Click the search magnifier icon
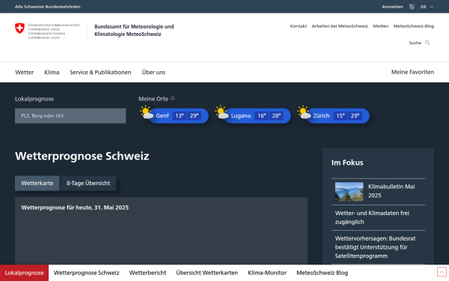 [x=427, y=43]
